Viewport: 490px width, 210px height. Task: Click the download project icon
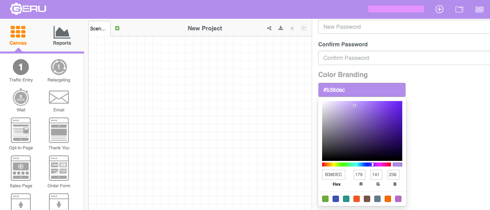281,28
